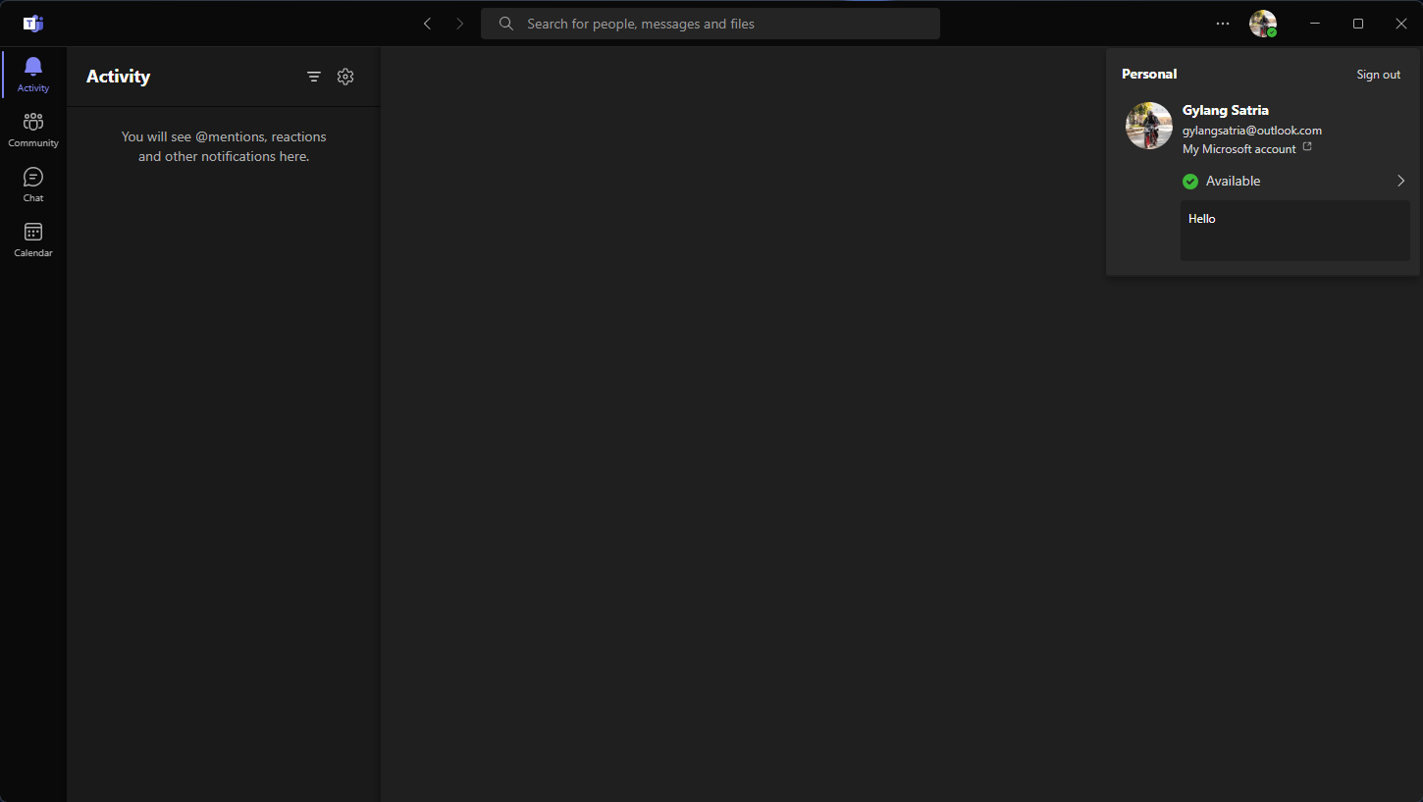Go forward using the right arrow
Viewport: 1423px width, 802px height.
click(x=459, y=24)
